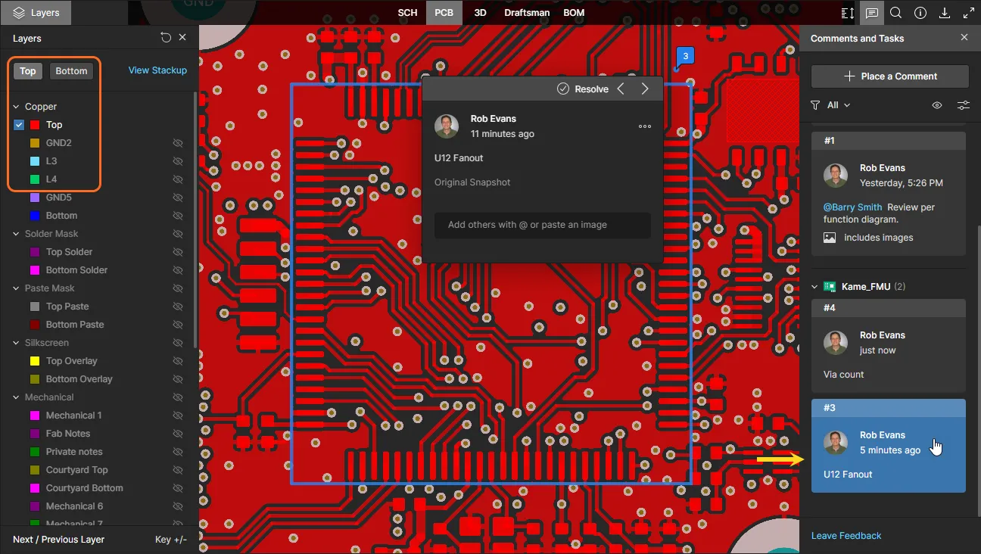
Task: Switch to the SCH tab
Action: (x=407, y=13)
